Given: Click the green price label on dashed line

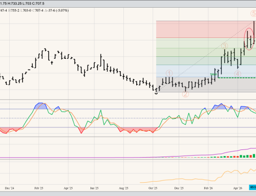Looking at the screenshot, I should pyautogui.click(x=214, y=74).
